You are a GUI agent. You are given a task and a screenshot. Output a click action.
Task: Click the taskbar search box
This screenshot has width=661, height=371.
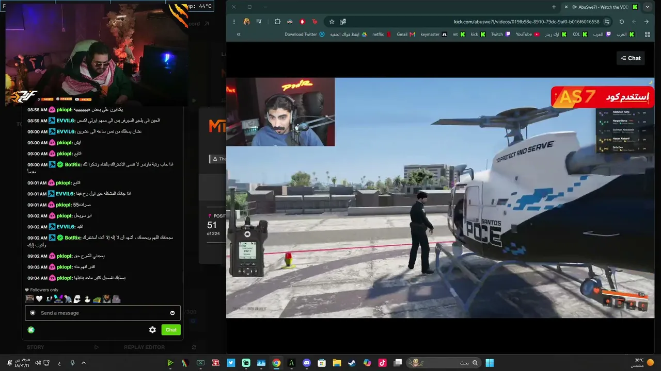click(x=444, y=363)
